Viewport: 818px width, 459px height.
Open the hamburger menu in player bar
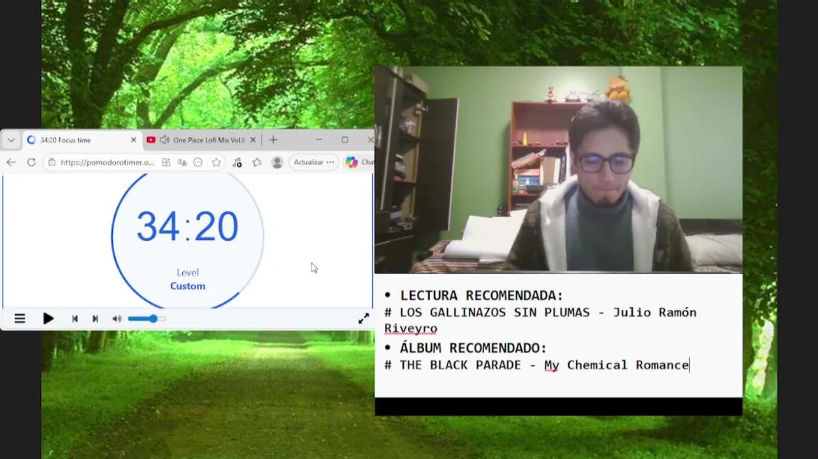[x=20, y=319]
